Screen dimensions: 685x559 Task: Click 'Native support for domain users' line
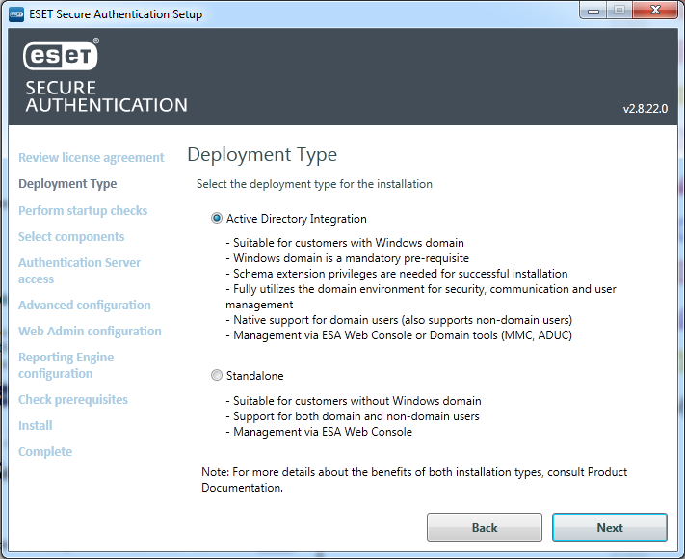[x=399, y=320]
